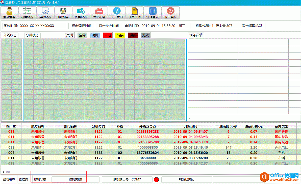Open 叫醒服务 wake-up service
301x184 pixels.
63,13
